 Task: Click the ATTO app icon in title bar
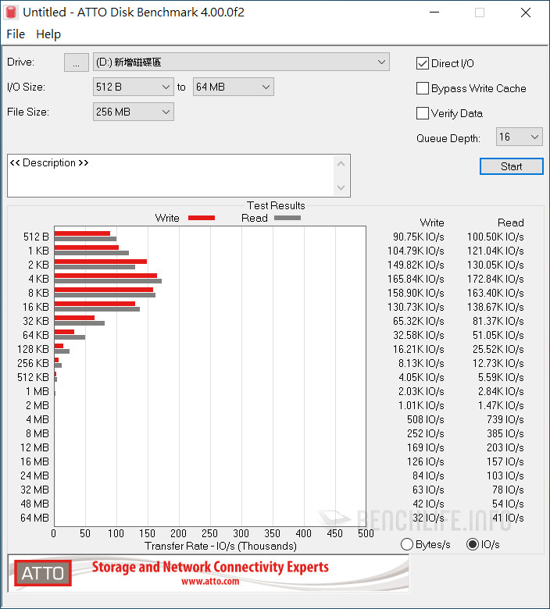click(x=12, y=12)
